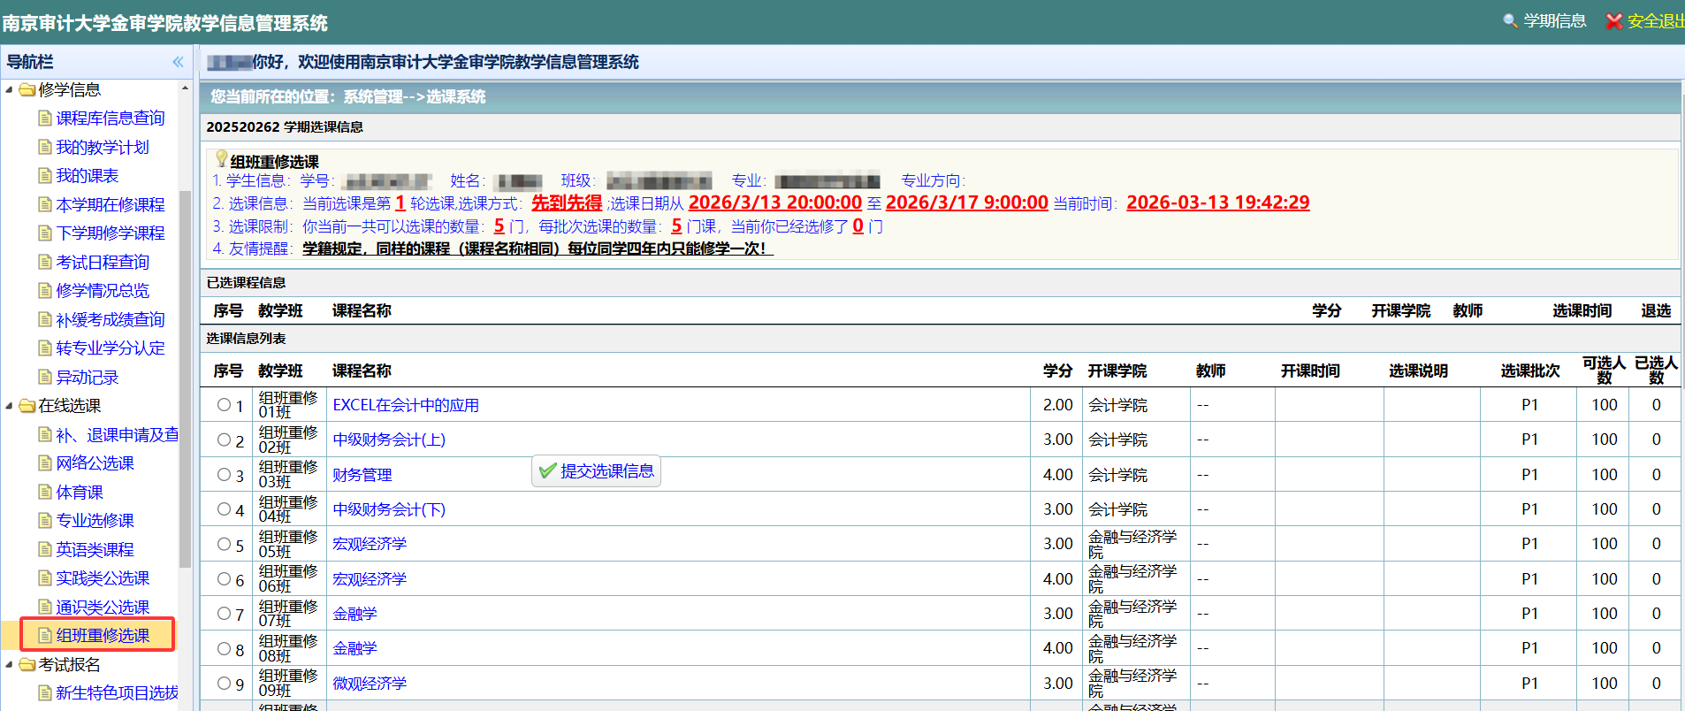1685x711 pixels.
Task: Select radio button for EXCEL在会计中的应用 course
Action: click(224, 405)
